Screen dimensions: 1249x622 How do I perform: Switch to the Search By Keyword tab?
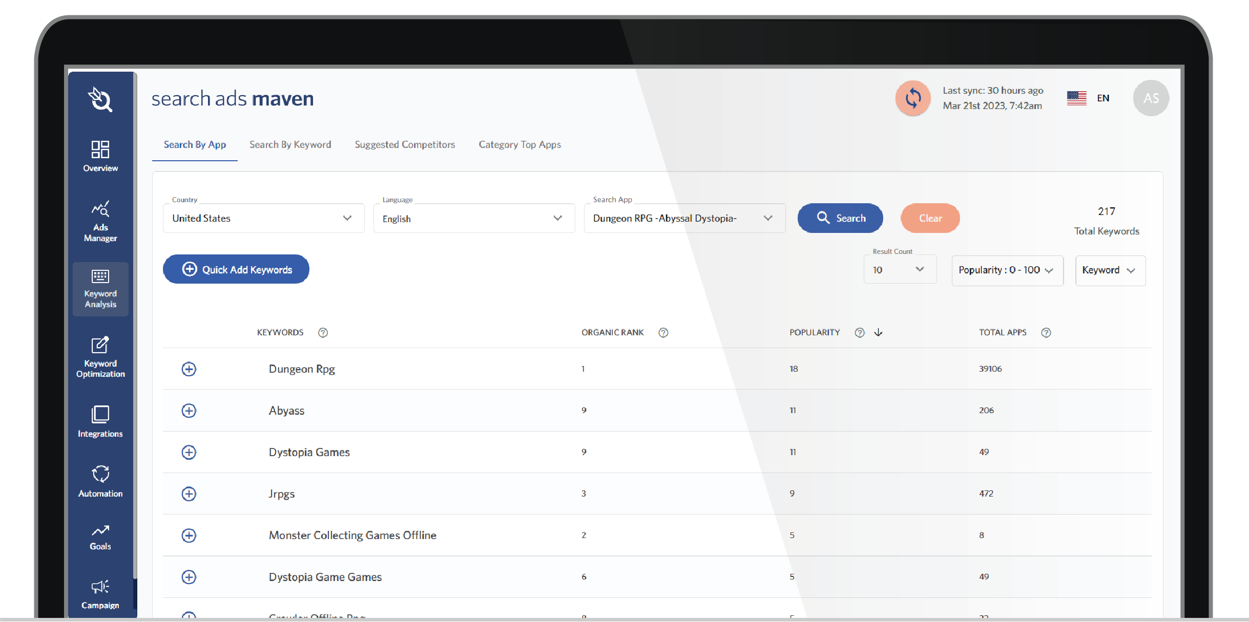[290, 145]
